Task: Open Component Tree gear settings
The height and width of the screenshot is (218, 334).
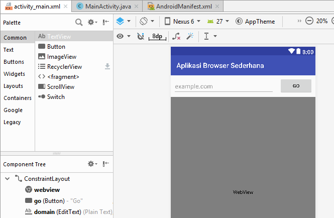Action: pos(92,164)
